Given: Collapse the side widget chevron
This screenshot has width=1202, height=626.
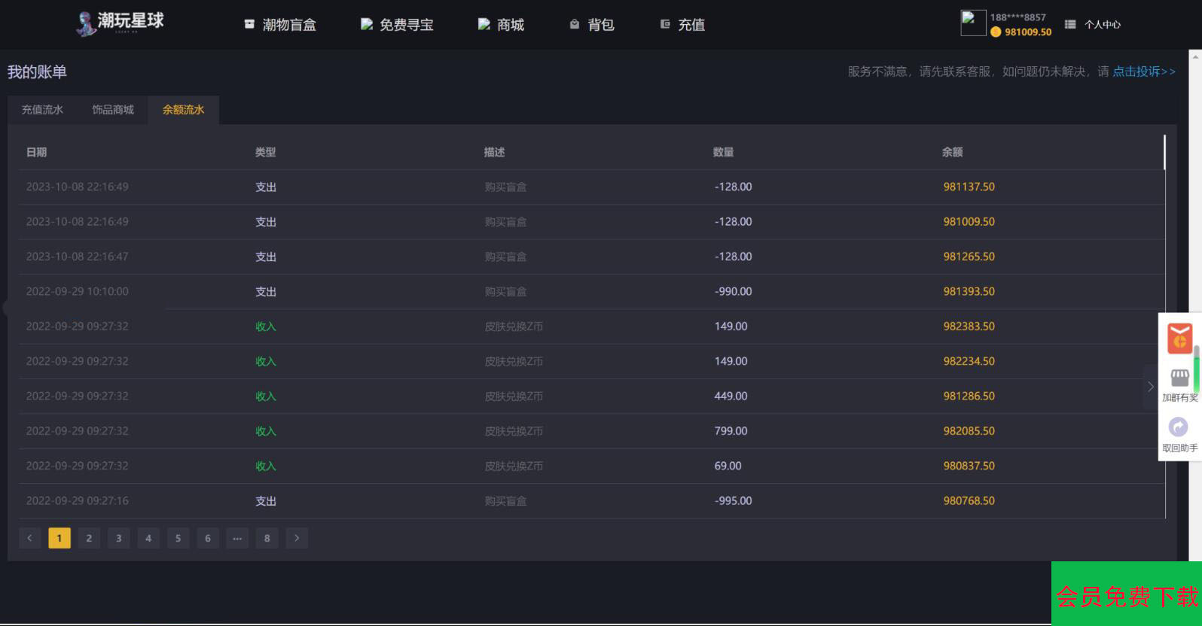Looking at the screenshot, I should 1150,387.
